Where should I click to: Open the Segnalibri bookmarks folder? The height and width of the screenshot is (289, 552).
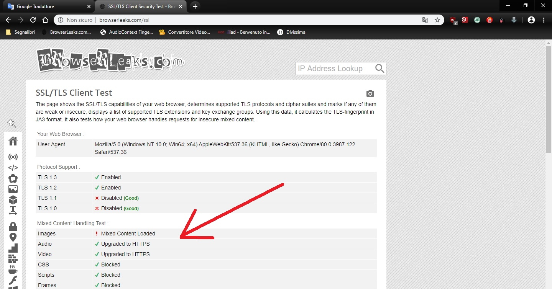20,32
